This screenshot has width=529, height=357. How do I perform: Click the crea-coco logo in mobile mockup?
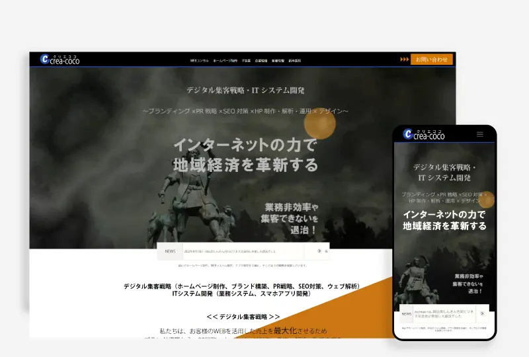click(424, 134)
